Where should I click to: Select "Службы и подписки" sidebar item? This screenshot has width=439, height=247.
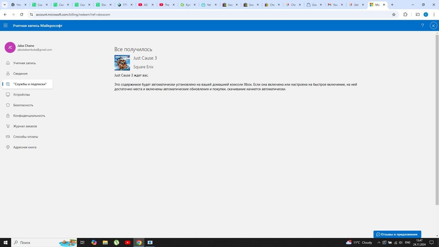pyautogui.click(x=27, y=84)
